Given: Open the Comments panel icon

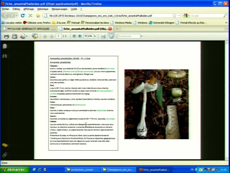Looking at the screenshot, I should point(5,145).
